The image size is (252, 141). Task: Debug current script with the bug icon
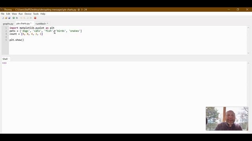17,18
